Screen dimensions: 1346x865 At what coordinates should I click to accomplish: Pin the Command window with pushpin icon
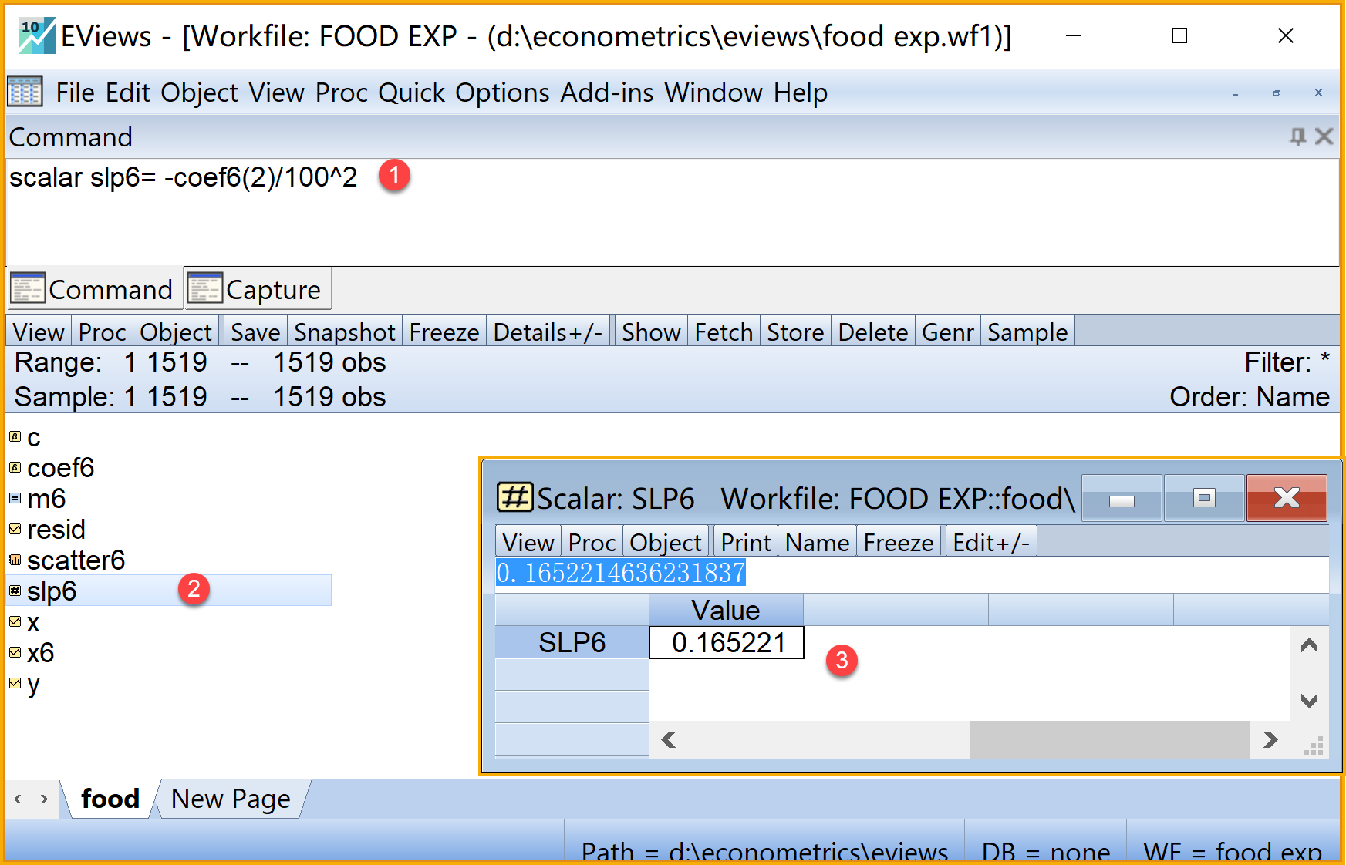pyautogui.click(x=1297, y=137)
